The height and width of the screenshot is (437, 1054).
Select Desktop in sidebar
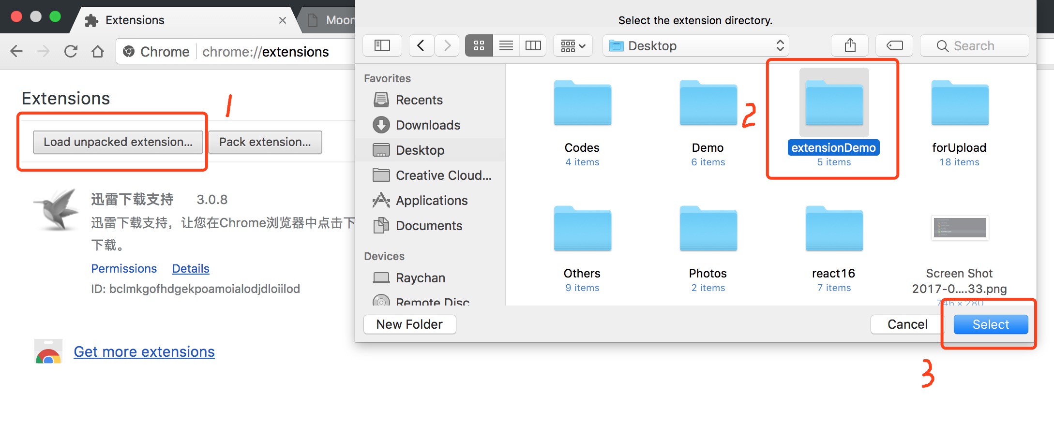point(431,150)
